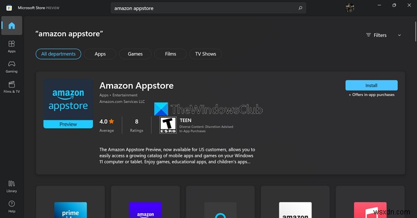The height and width of the screenshot is (218, 417).
Task: Maximize the Microsoft Store window
Action: pos(394,5)
